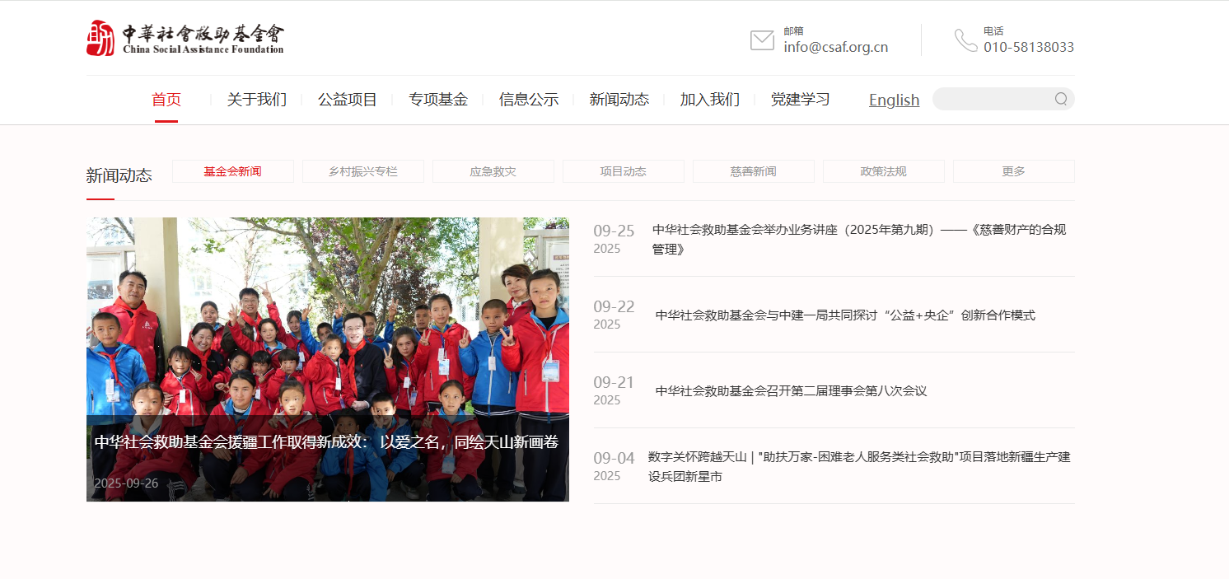
Task: Click the 更多 button for more news
Action: coord(1014,171)
